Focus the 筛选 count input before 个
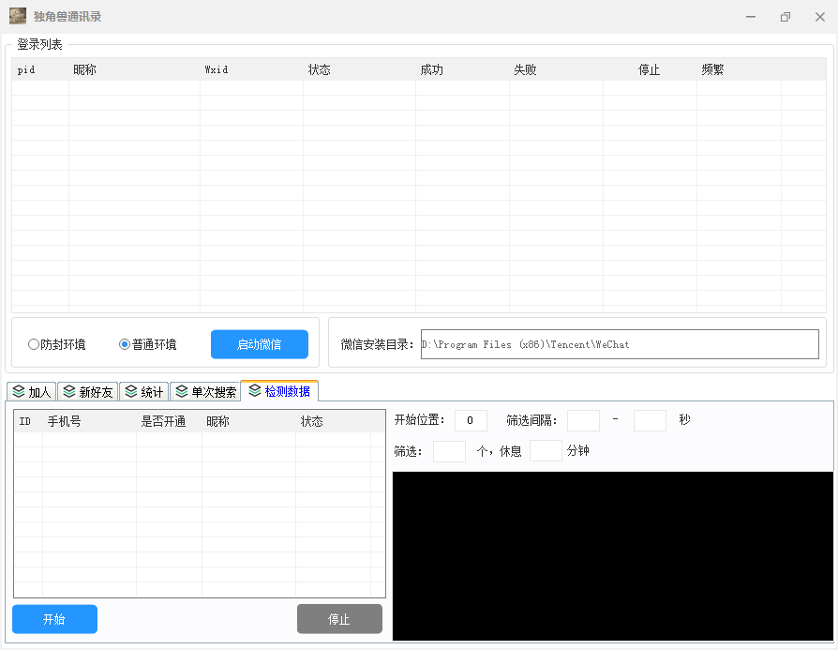 pyautogui.click(x=449, y=451)
